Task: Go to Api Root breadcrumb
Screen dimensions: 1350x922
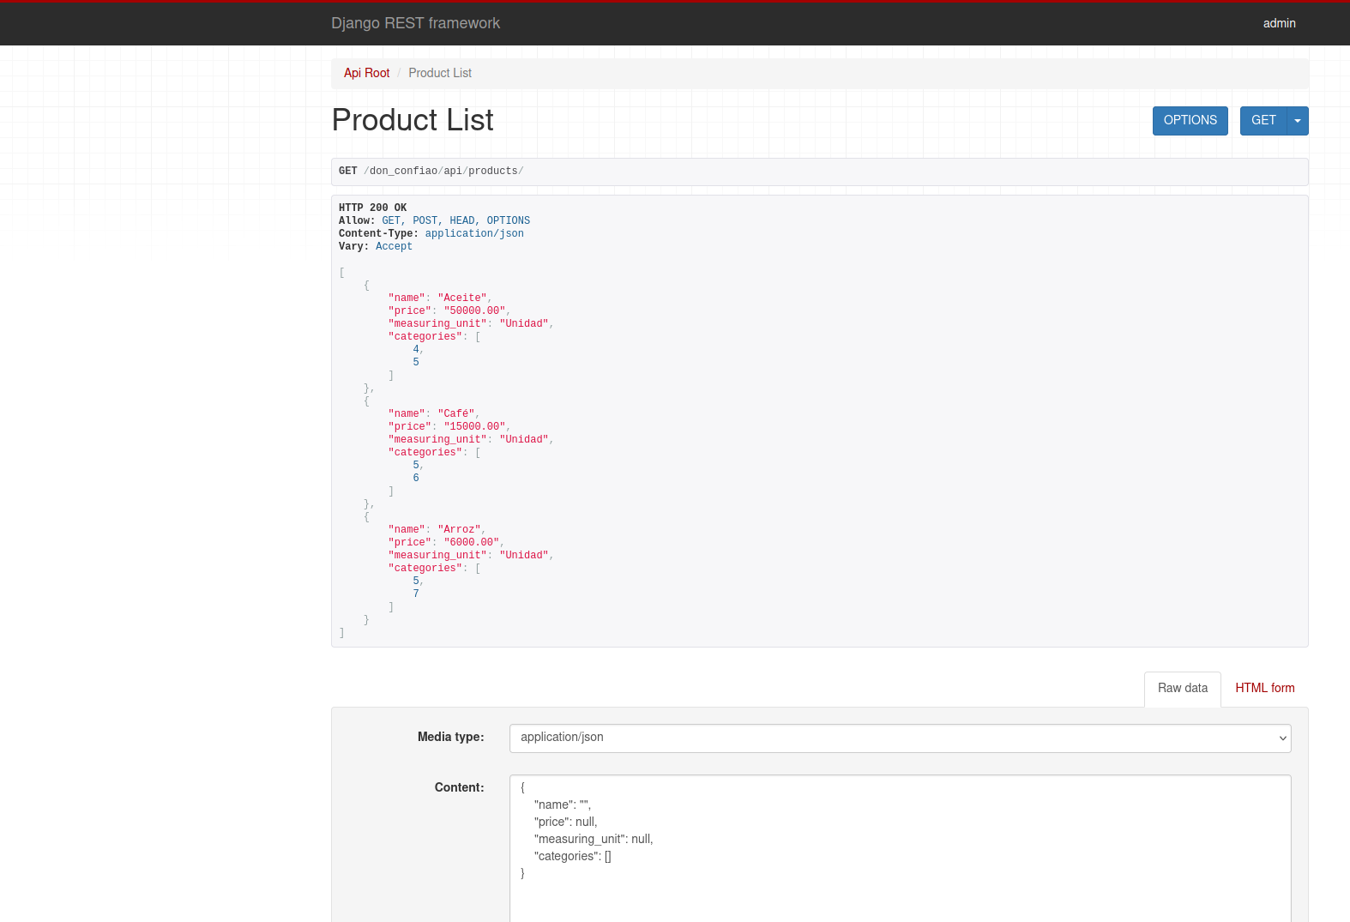Action: click(366, 73)
